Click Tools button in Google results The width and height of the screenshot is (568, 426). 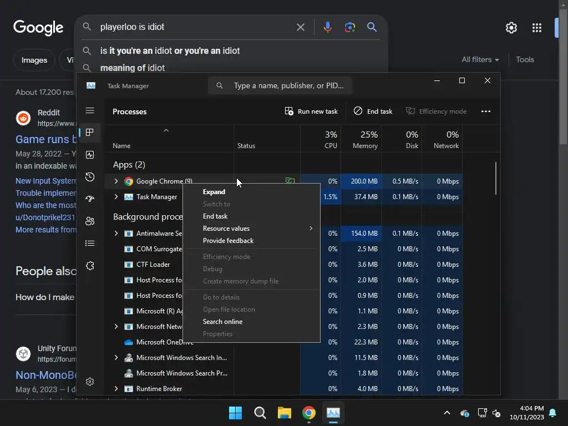point(525,60)
